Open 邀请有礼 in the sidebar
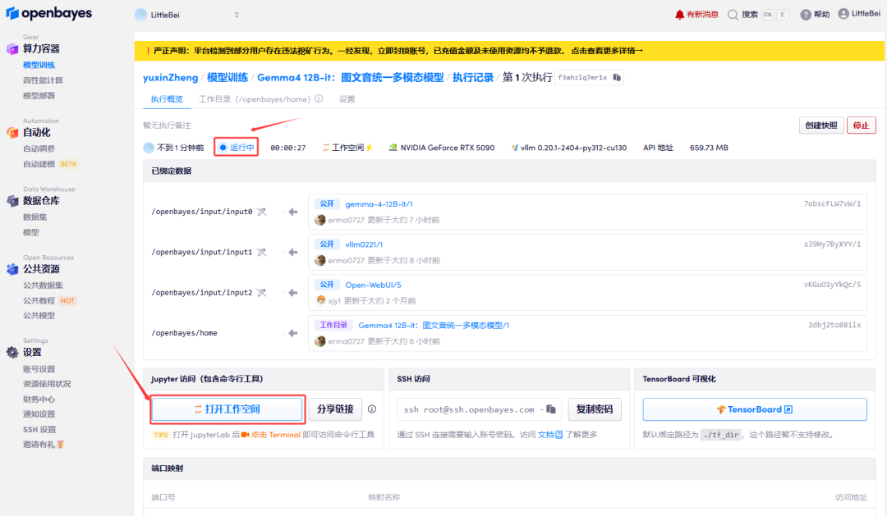887x516 pixels. pos(44,445)
